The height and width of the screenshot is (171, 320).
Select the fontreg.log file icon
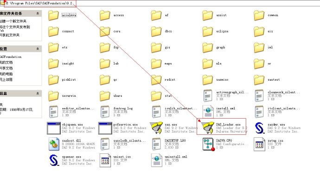[105, 112]
